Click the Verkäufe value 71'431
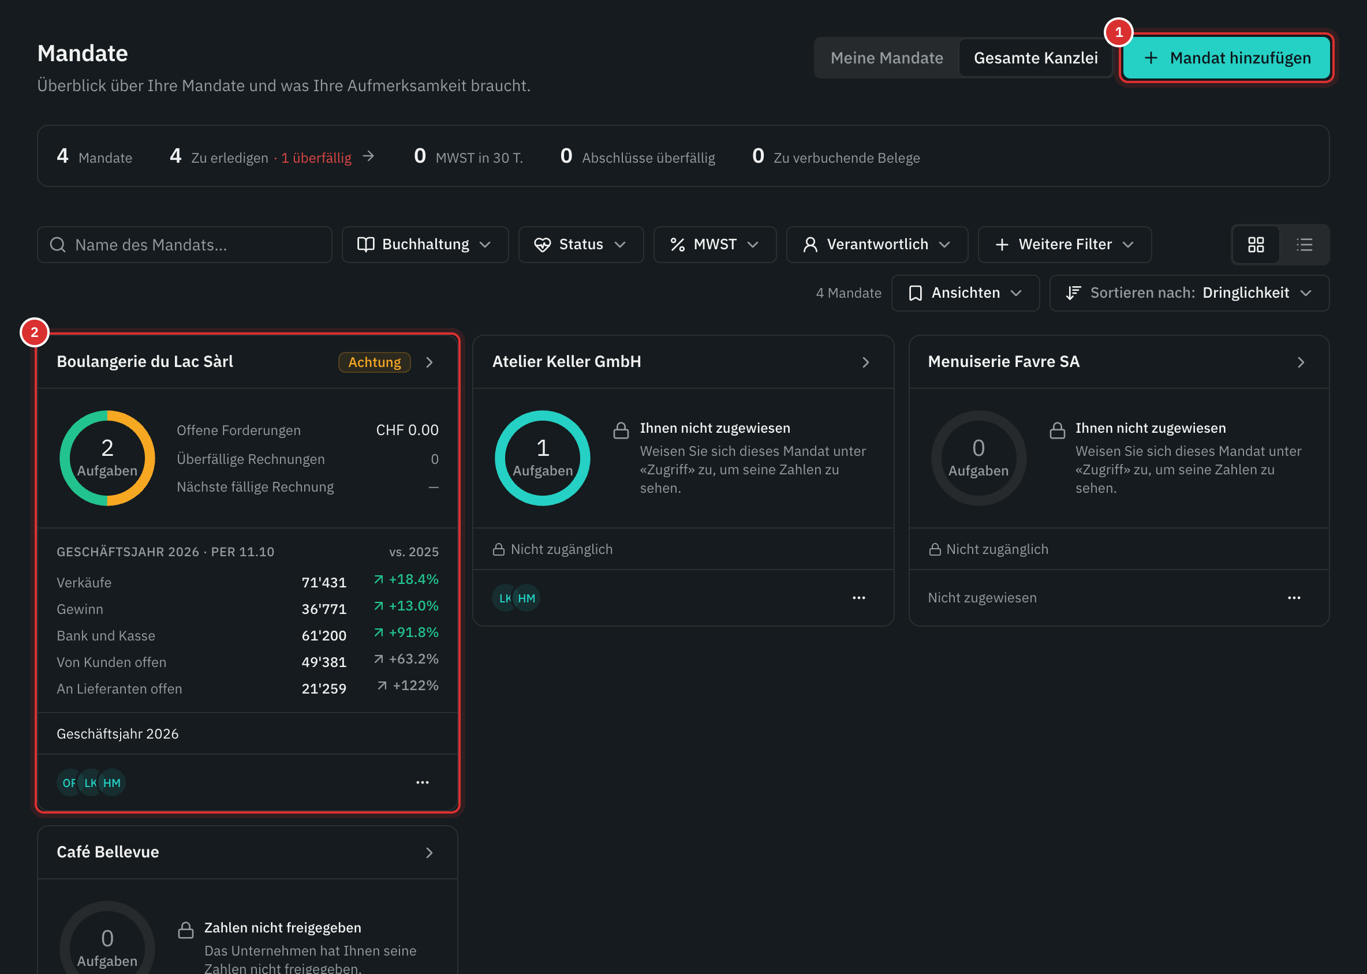The height and width of the screenshot is (974, 1367). tap(324, 582)
